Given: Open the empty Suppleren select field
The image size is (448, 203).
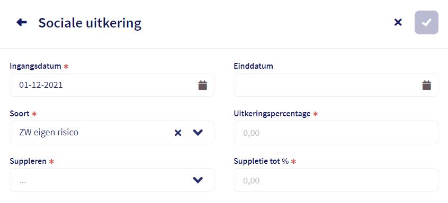Looking at the screenshot, I should point(112,180).
